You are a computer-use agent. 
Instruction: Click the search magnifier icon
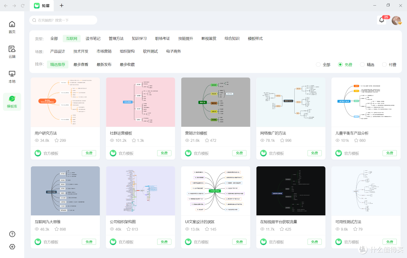tap(34, 20)
